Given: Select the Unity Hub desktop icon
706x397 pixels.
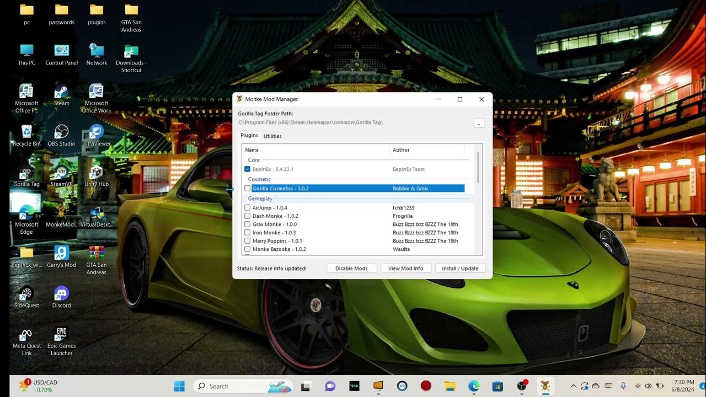Looking at the screenshot, I should click(x=97, y=175).
